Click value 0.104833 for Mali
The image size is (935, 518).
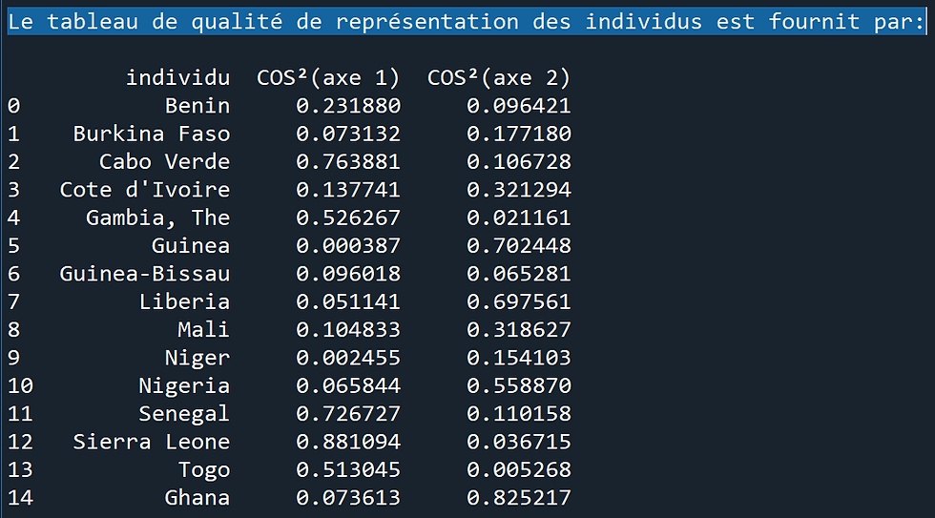coord(348,330)
